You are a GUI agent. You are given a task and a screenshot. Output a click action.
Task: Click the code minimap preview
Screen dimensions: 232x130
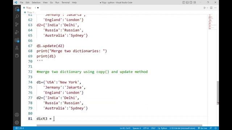click(212, 22)
